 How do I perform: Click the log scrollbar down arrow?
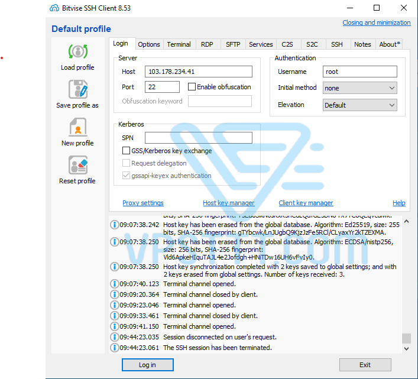click(x=406, y=348)
